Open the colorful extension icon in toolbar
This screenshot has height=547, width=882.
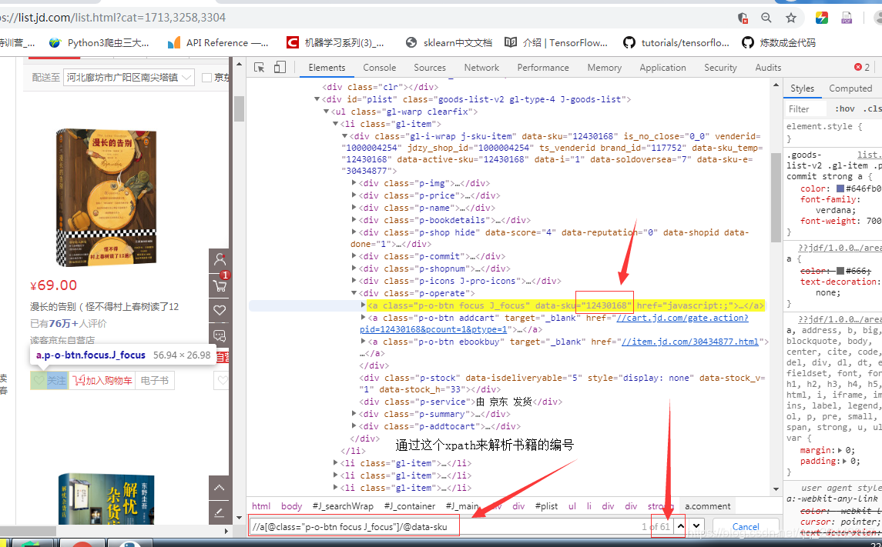tap(822, 18)
